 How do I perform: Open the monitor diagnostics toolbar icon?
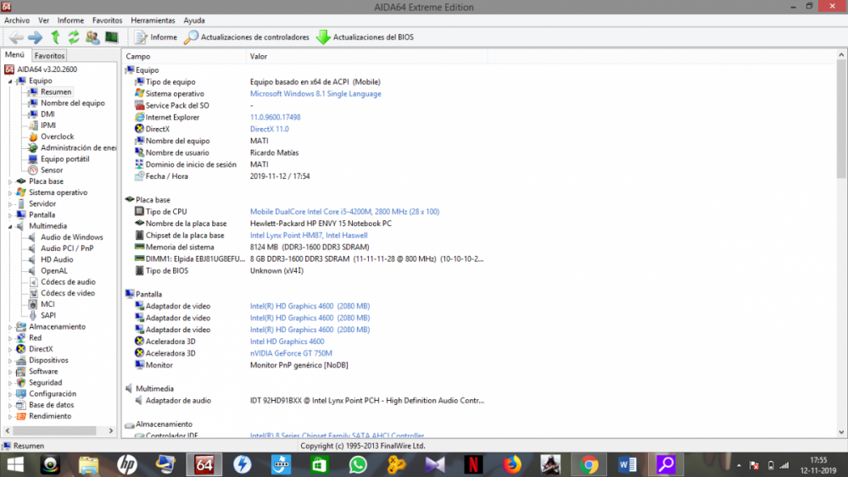[x=111, y=37]
